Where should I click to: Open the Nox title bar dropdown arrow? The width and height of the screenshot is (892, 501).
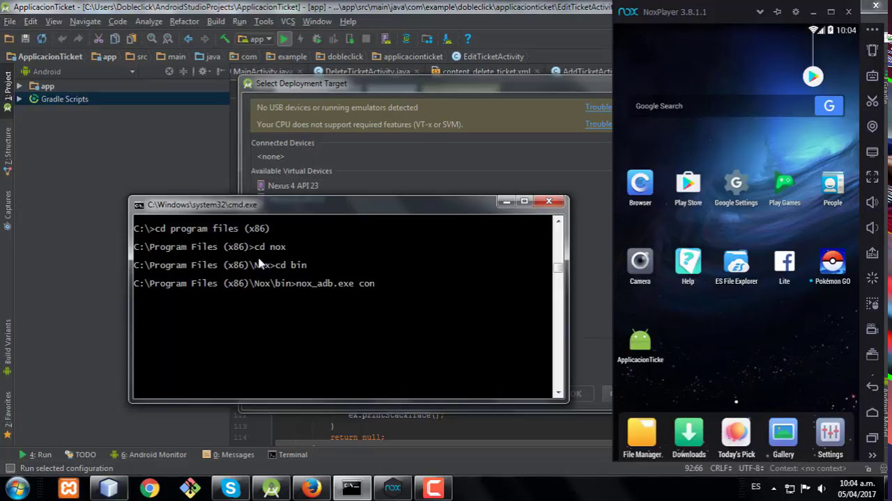click(760, 12)
